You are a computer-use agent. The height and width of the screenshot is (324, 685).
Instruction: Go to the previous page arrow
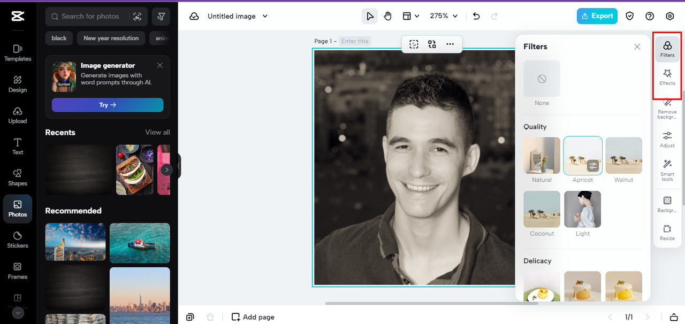610,317
